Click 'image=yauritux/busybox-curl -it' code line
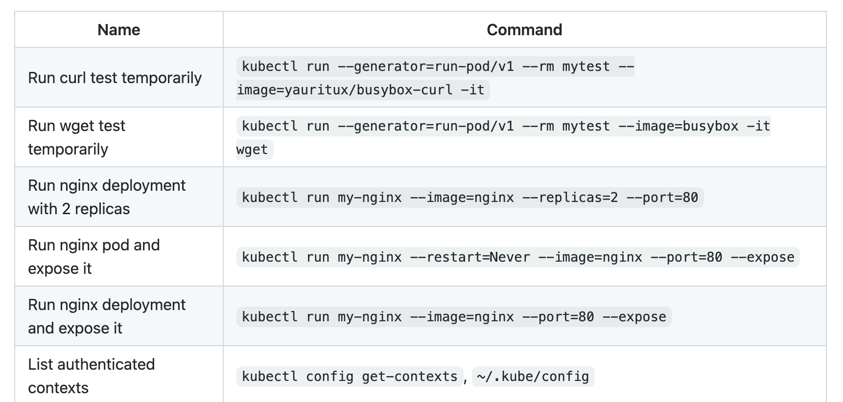 [x=362, y=90]
